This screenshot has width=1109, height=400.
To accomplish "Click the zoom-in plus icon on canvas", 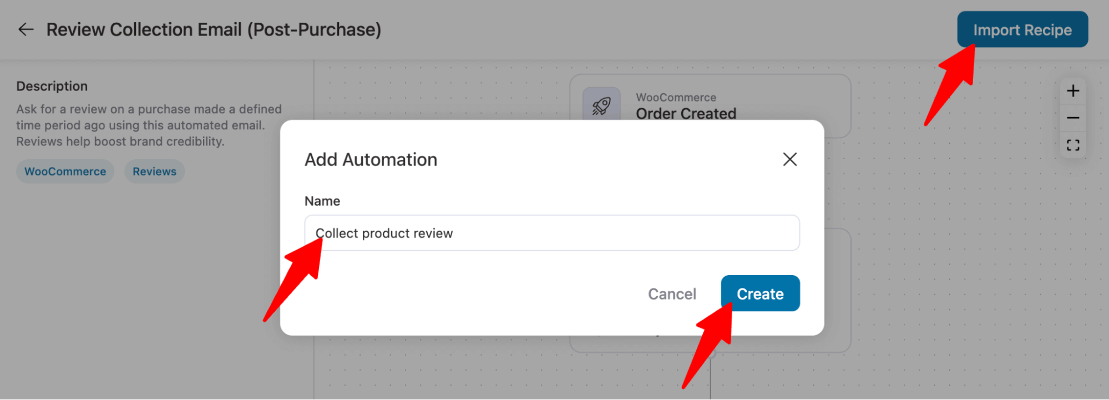I will click(1073, 90).
